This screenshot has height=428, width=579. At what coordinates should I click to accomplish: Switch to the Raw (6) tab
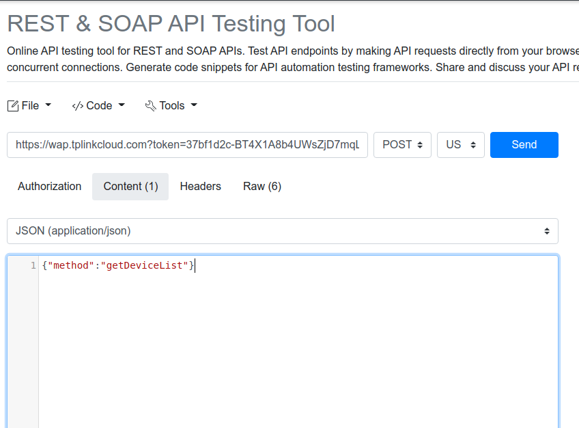pos(262,186)
